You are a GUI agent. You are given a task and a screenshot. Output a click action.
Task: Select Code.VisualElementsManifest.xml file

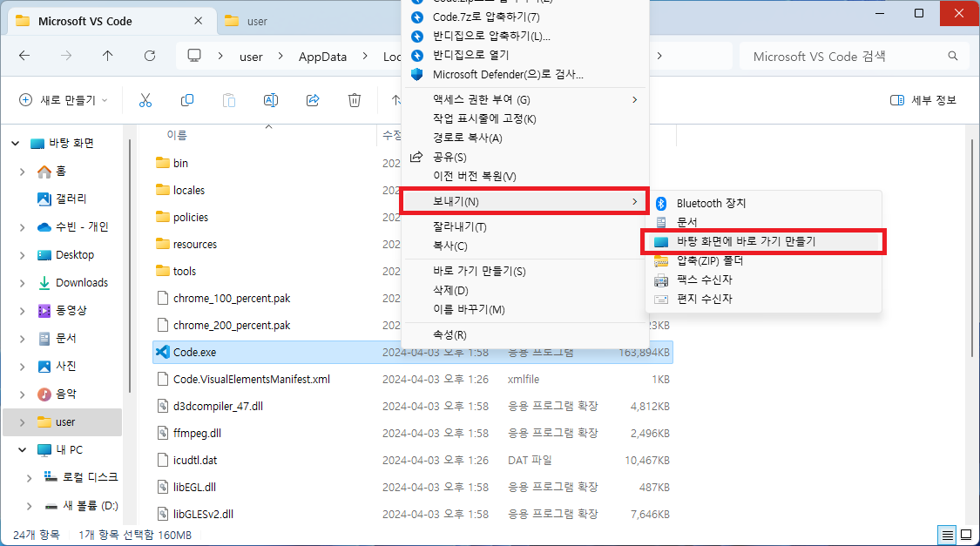(413, 379)
